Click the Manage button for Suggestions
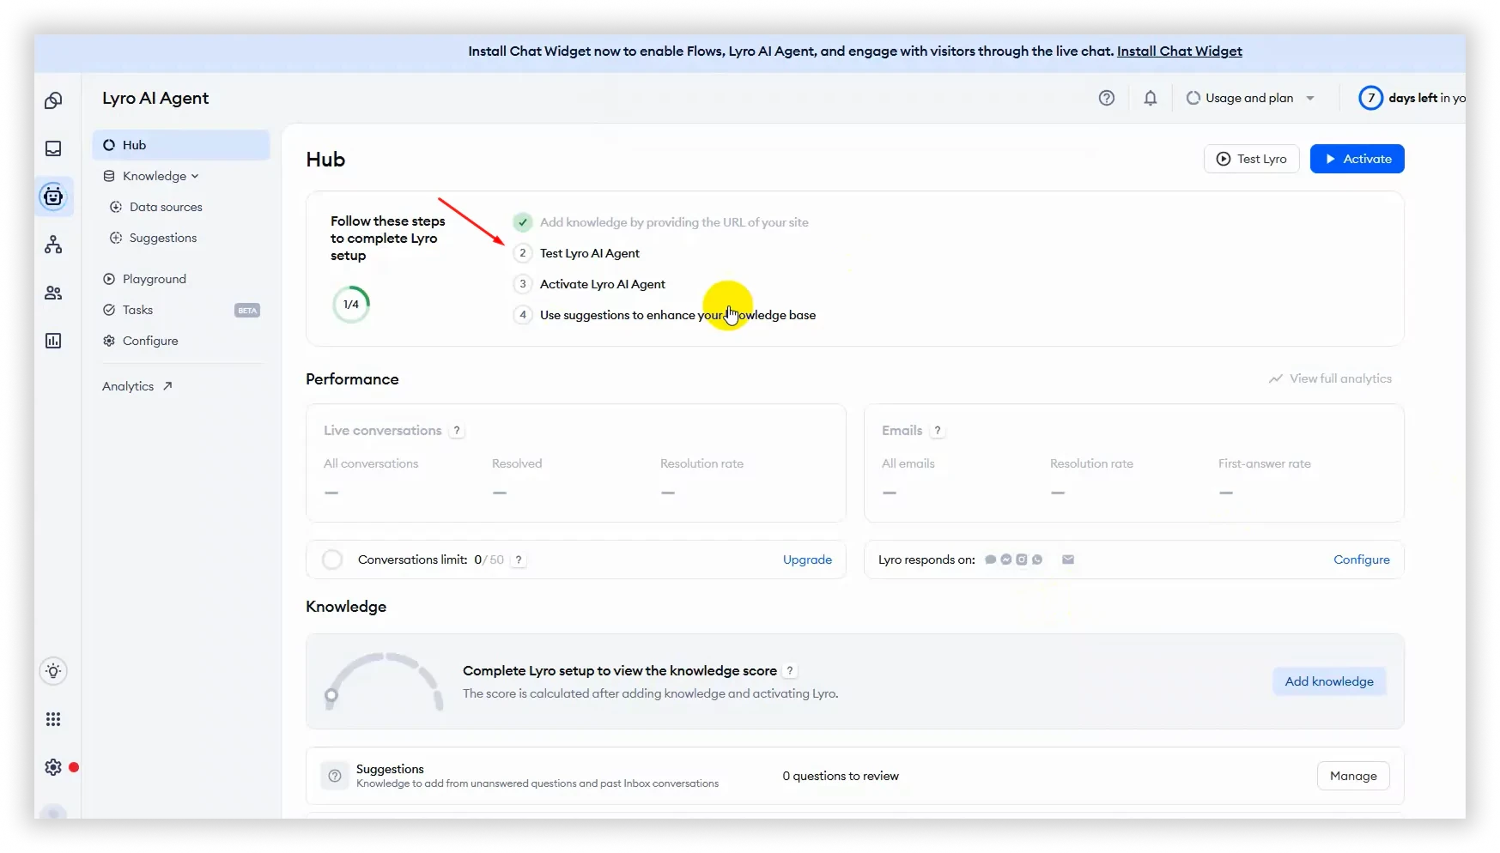Viewport: 1500px width, 853px height. [x=1353, y=776]
